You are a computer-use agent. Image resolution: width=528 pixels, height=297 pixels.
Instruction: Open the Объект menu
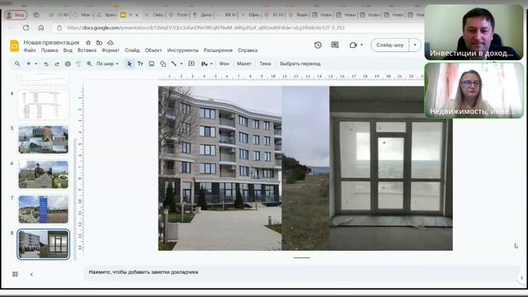pyautogui.click(x=153, y=50)
